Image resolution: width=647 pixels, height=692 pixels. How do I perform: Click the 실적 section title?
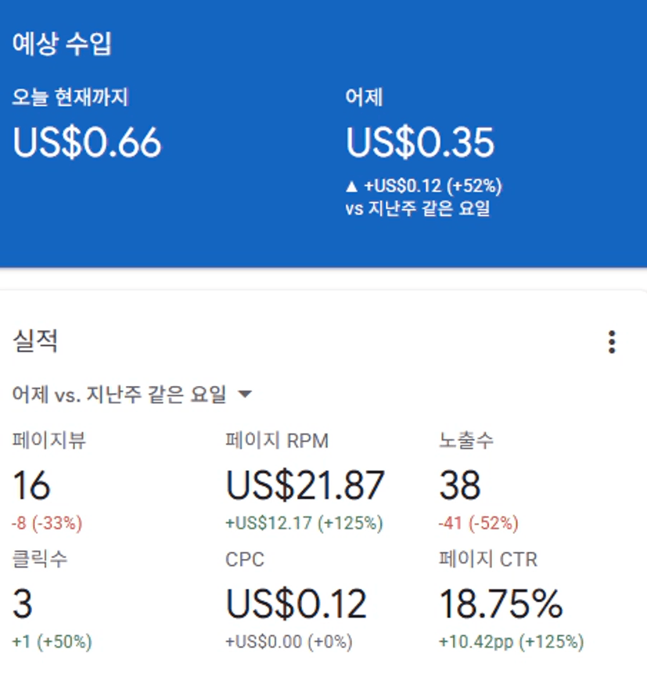[35, 341]
